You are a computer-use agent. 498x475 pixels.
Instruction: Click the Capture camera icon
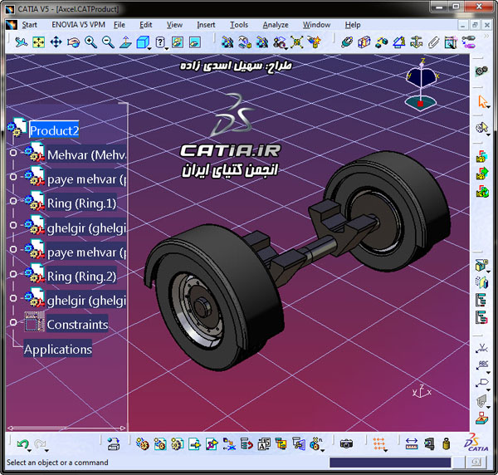tap(346, 443)
